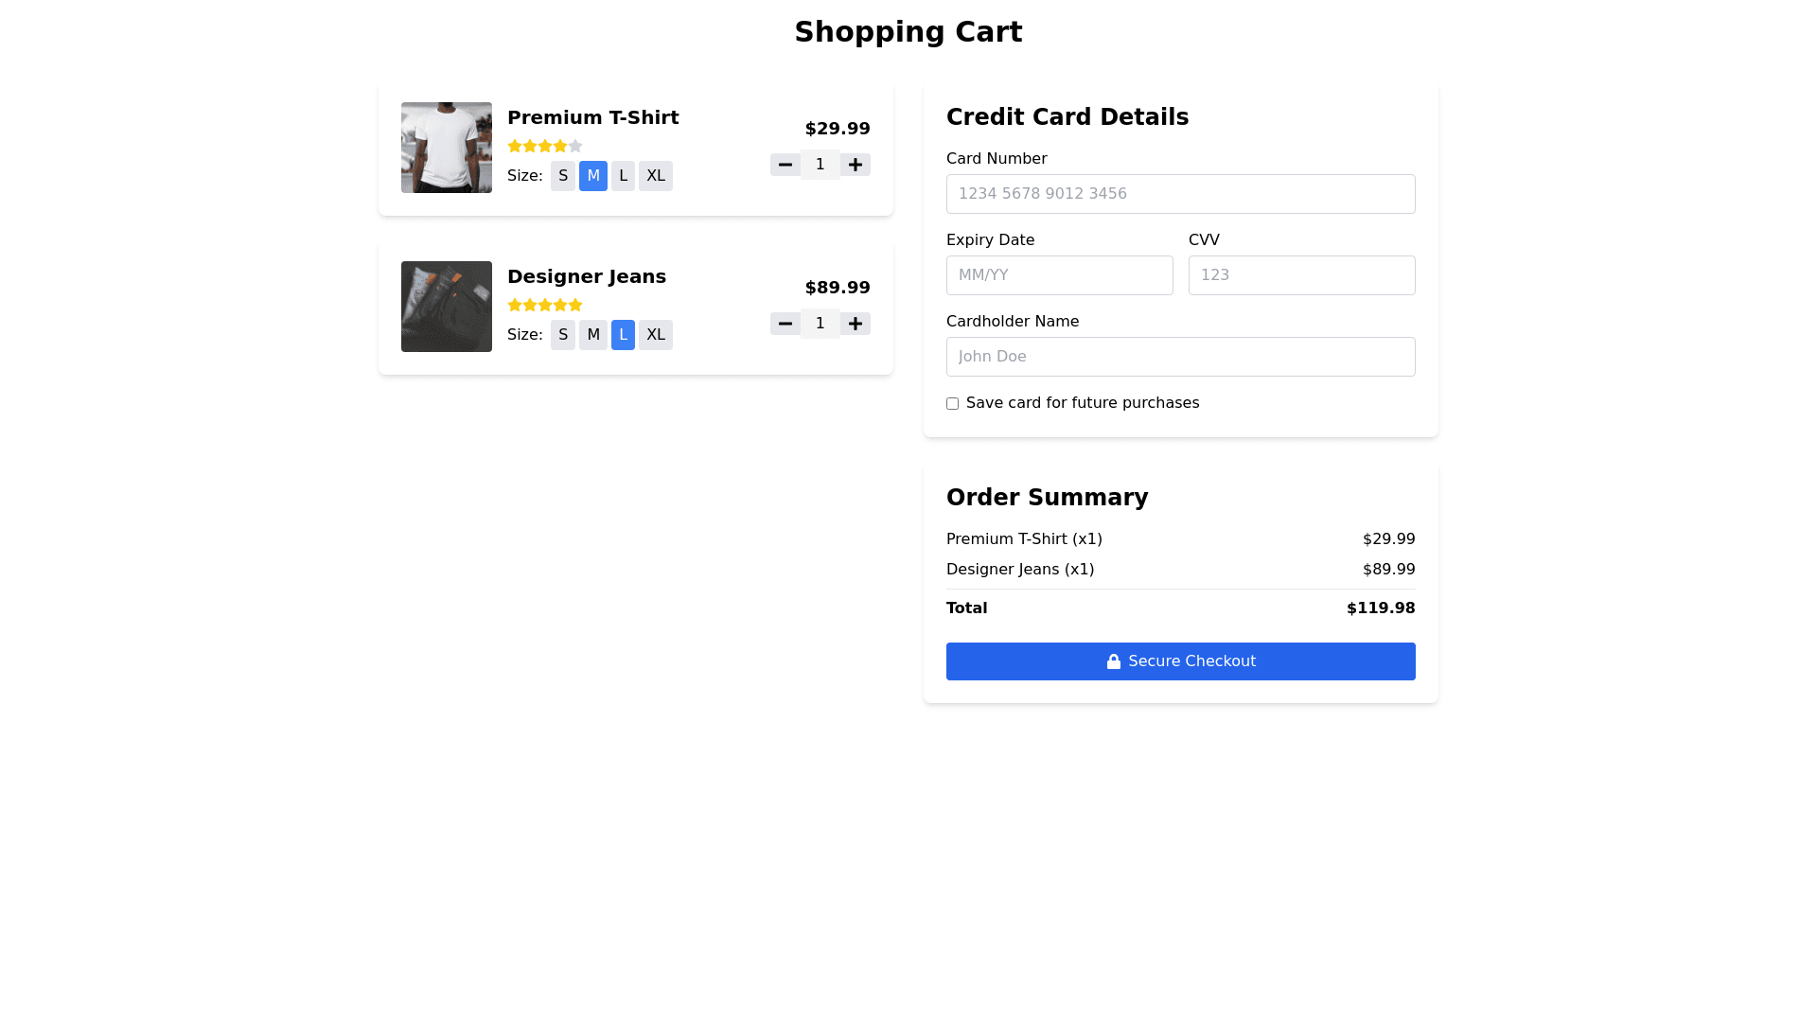1817x1022 pixels.
Task: Focus the Card Number field
Action: point(1181,194)
